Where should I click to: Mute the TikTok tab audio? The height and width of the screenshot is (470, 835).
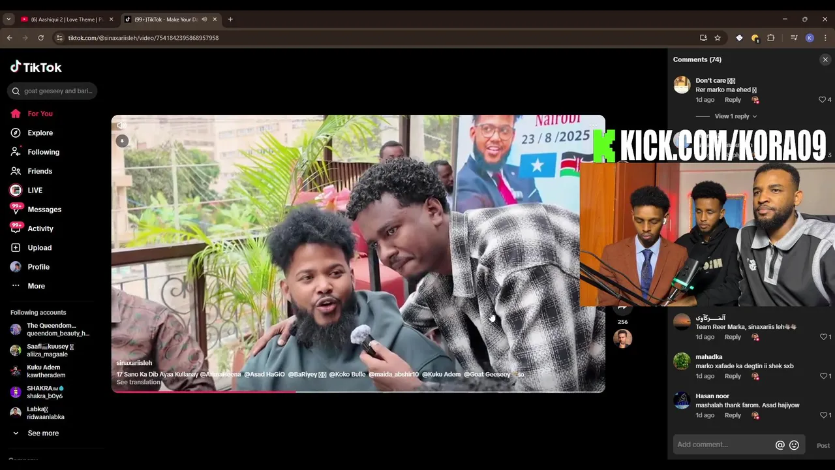coord(204,20)
